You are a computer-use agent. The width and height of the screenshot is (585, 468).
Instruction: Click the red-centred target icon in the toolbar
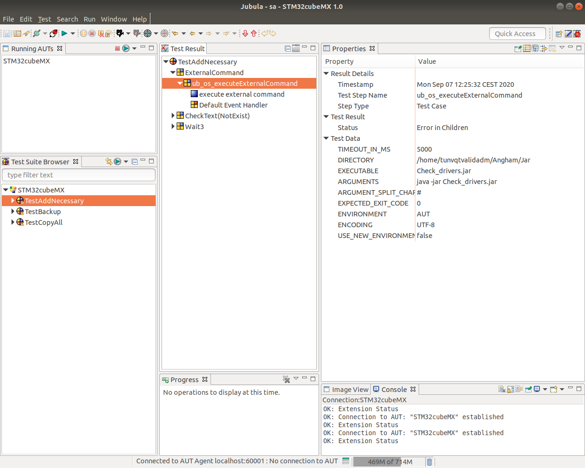pyautogui.click(x=164, y=33)
